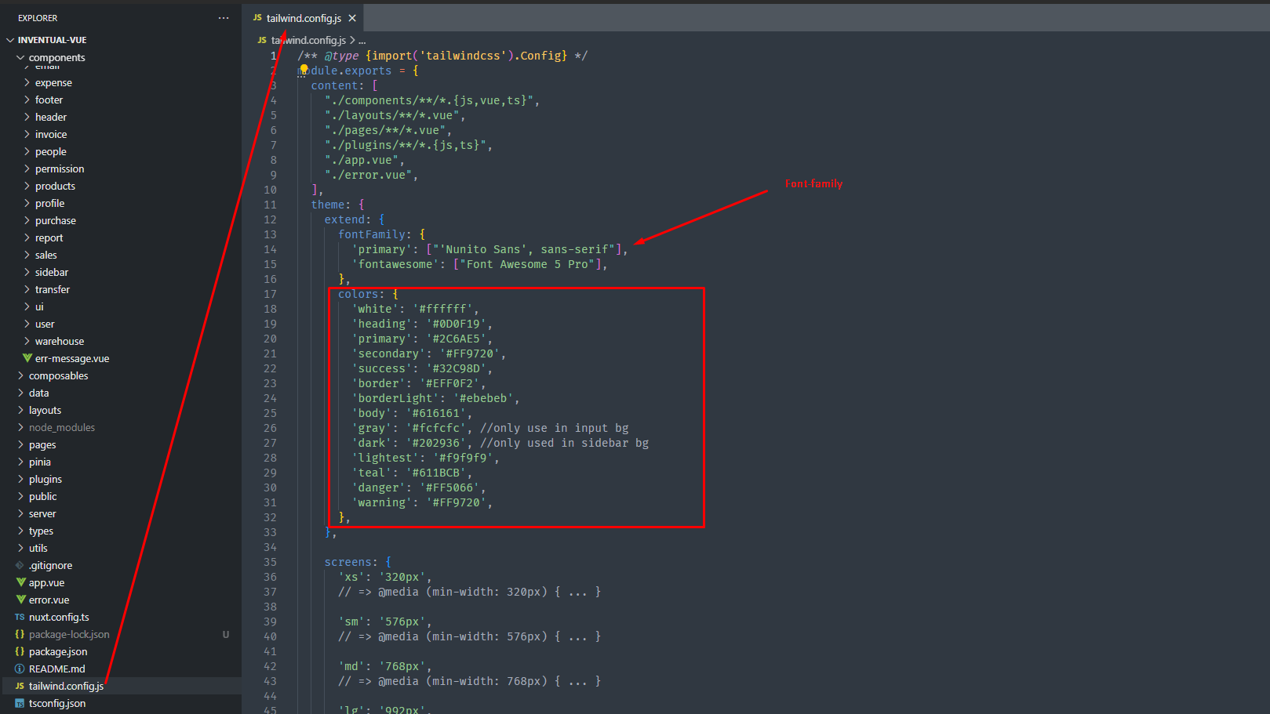
Task: Open the .gitignore file
Action: coord(50,565)
